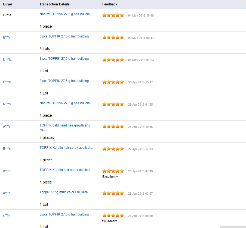This screenshot has width=246, height=228.
Task: Open 3 pcs TOPPIK link in B***y's row
Action: point(66,36)
